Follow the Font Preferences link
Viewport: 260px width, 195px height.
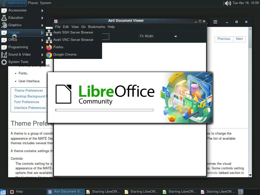click(27, 102)
